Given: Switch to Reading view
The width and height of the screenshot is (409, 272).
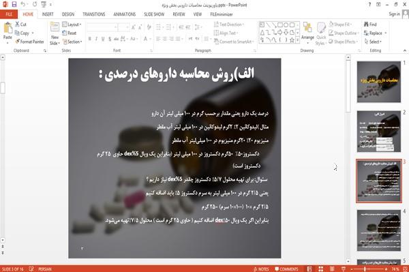Looking at the screenshot, I should pos(332,269).
